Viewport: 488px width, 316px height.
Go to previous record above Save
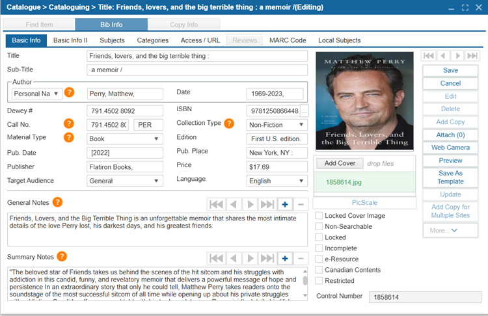[443, 56]
